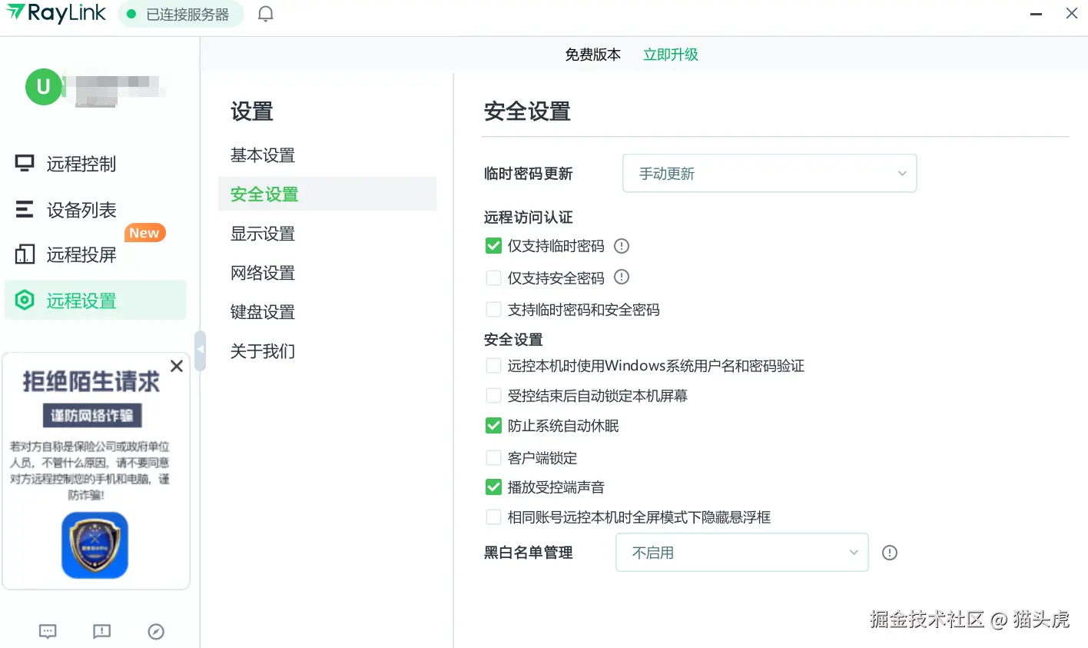Enable 客户端锁定 checkbox
This screenshot has width=1088, height=648.
[493, 458]
